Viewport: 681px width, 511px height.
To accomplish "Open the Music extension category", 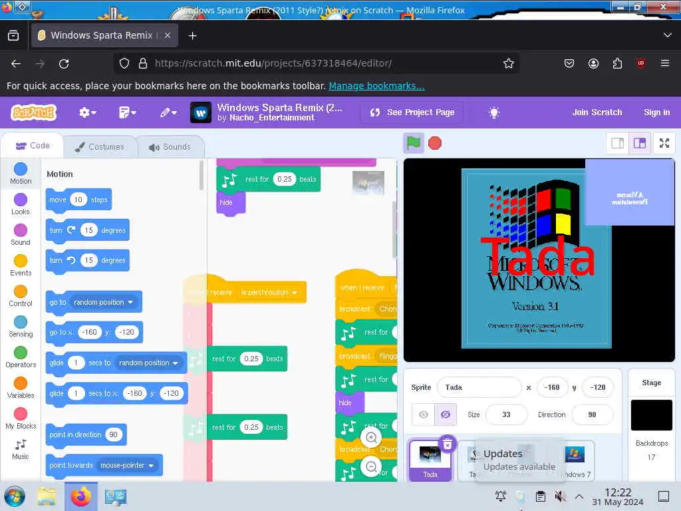I will [x=21, y=450].
